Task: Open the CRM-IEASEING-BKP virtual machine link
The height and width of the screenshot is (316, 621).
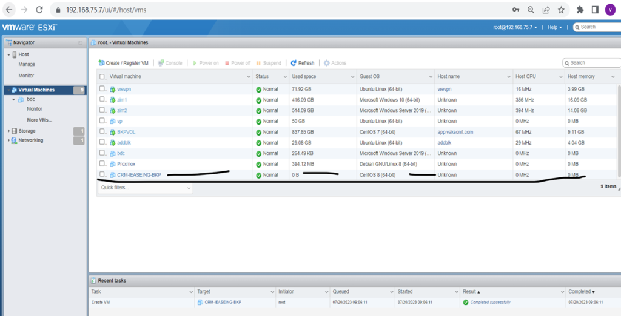Action: pos(139,175)
